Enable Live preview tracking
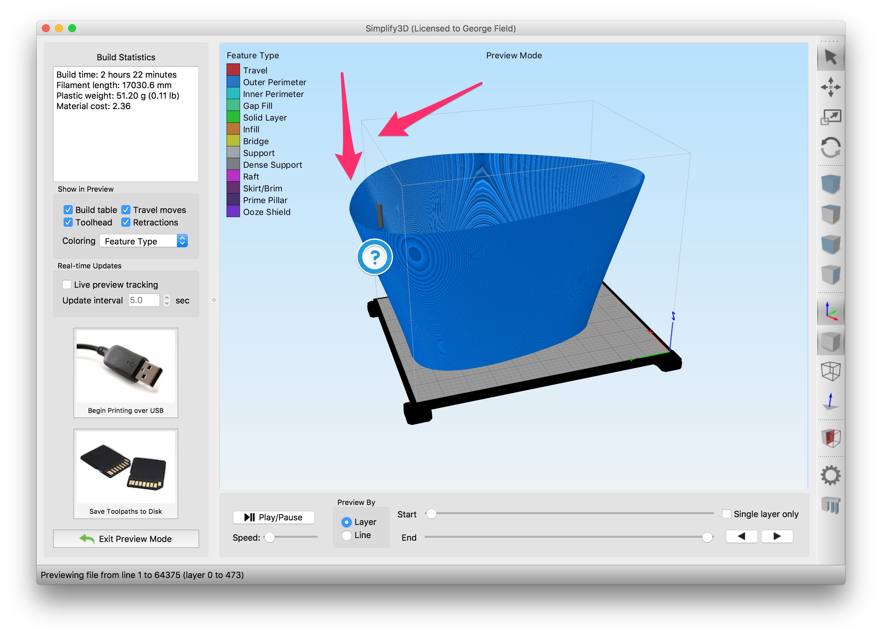 click(67, 285)
